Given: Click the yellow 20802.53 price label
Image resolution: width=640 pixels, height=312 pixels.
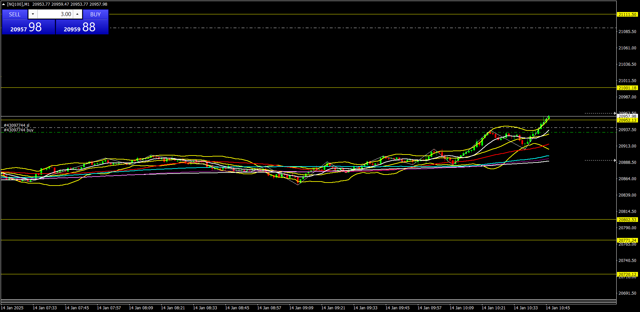Looking at the screenshot, I should pyautogui.click(x=627, y=220).
